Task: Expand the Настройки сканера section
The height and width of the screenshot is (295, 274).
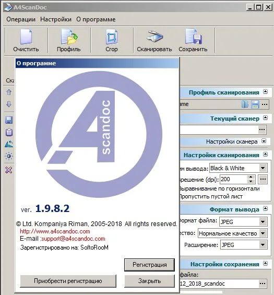Action: point(264,141)
